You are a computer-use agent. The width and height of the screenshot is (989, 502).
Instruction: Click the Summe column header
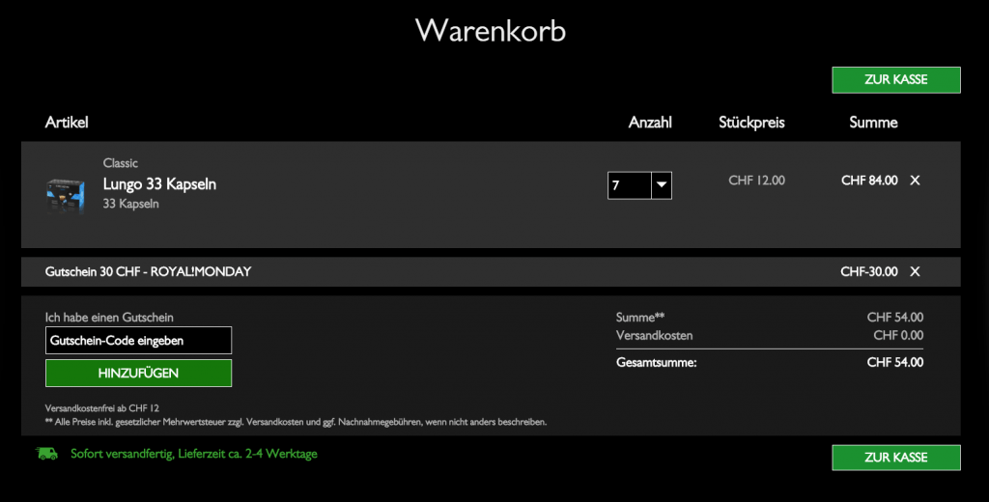(x=873, y=123)
